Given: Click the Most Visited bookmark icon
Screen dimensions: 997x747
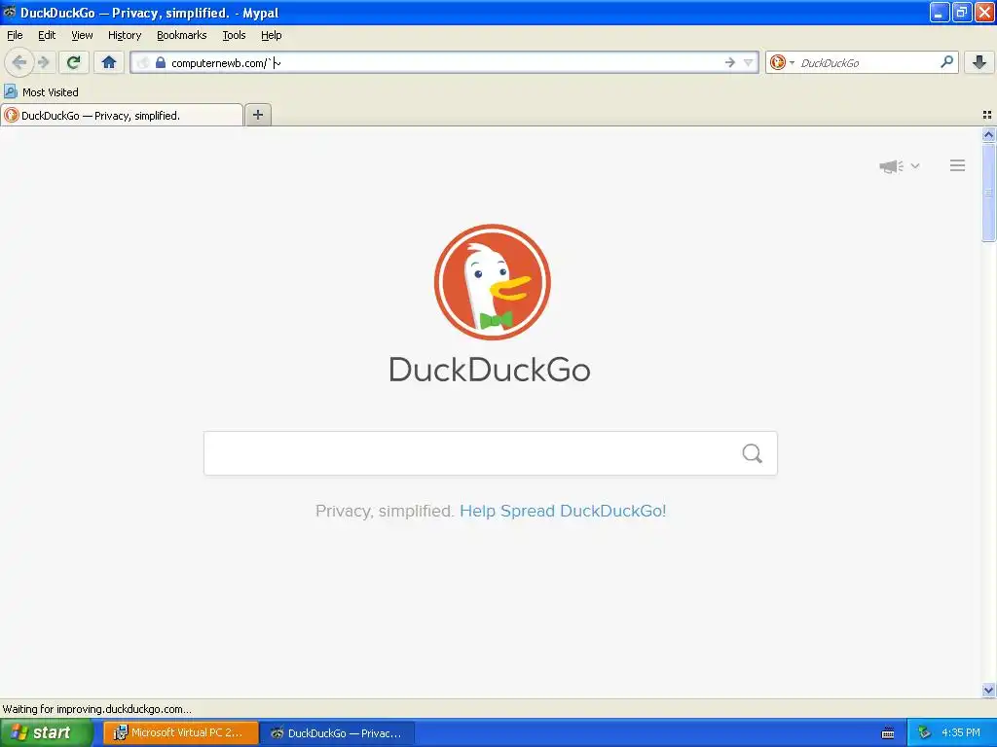Looking at the screenshot, I should point(10,91).
